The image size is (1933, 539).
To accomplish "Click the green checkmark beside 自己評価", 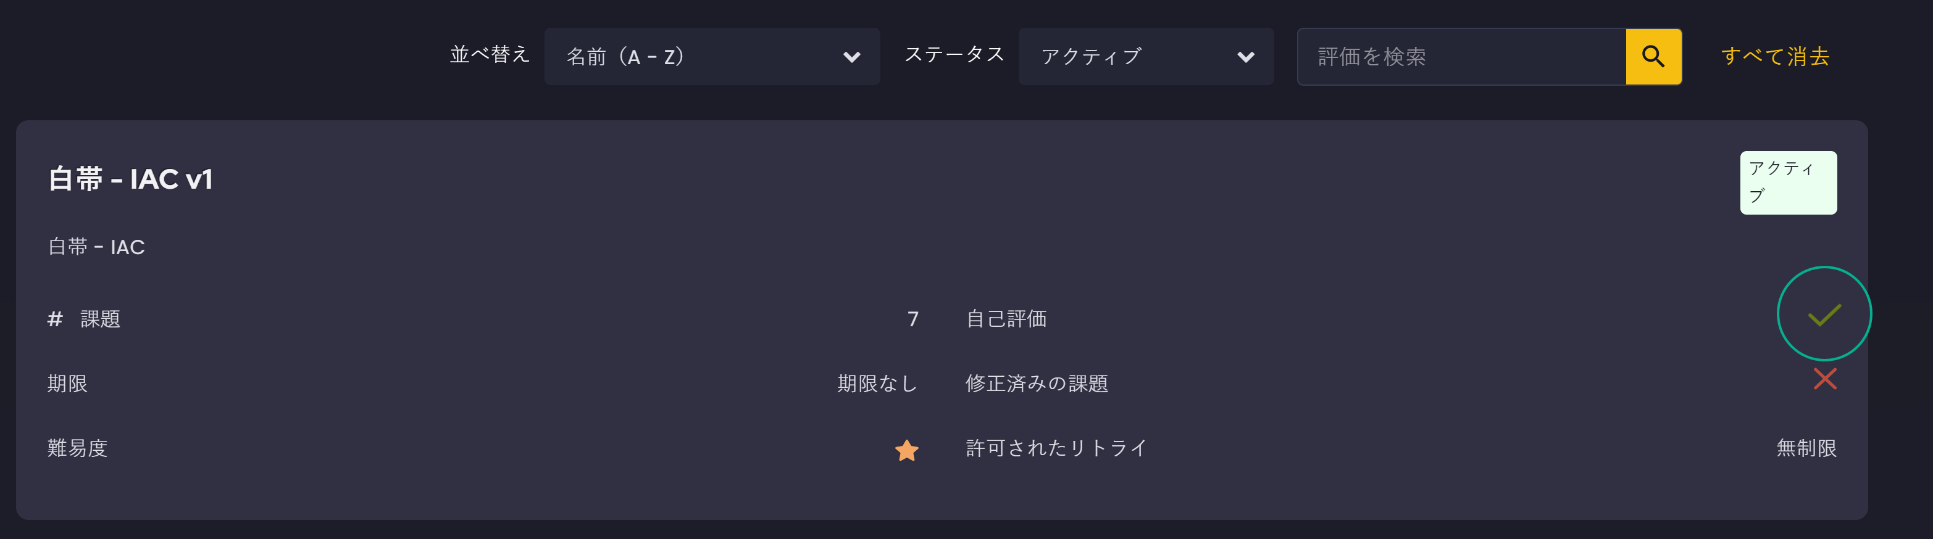I will tap(1824, 314).
